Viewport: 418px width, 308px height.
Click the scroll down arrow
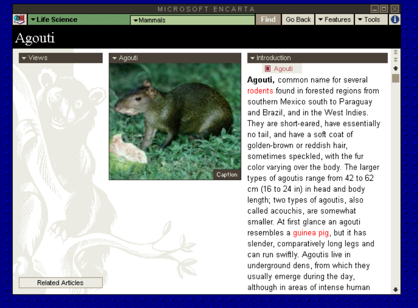(395, 289)
